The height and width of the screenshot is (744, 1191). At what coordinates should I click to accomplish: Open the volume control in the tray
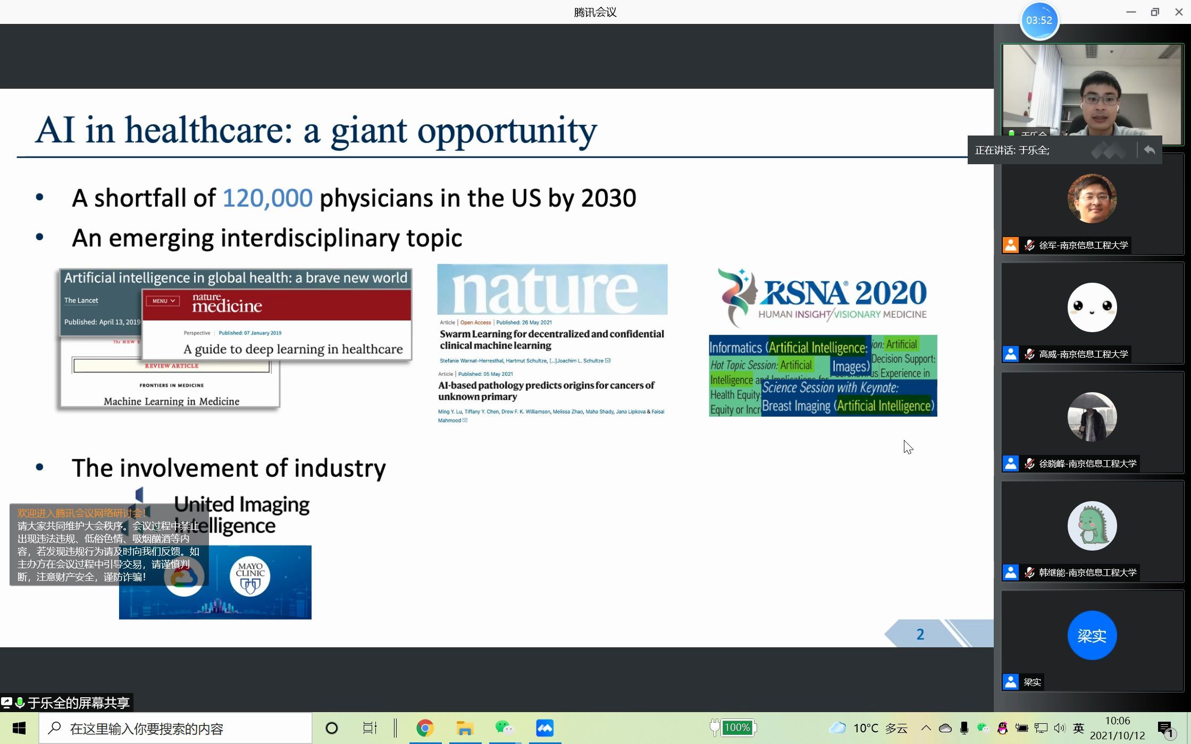[x=1060, y=728]
